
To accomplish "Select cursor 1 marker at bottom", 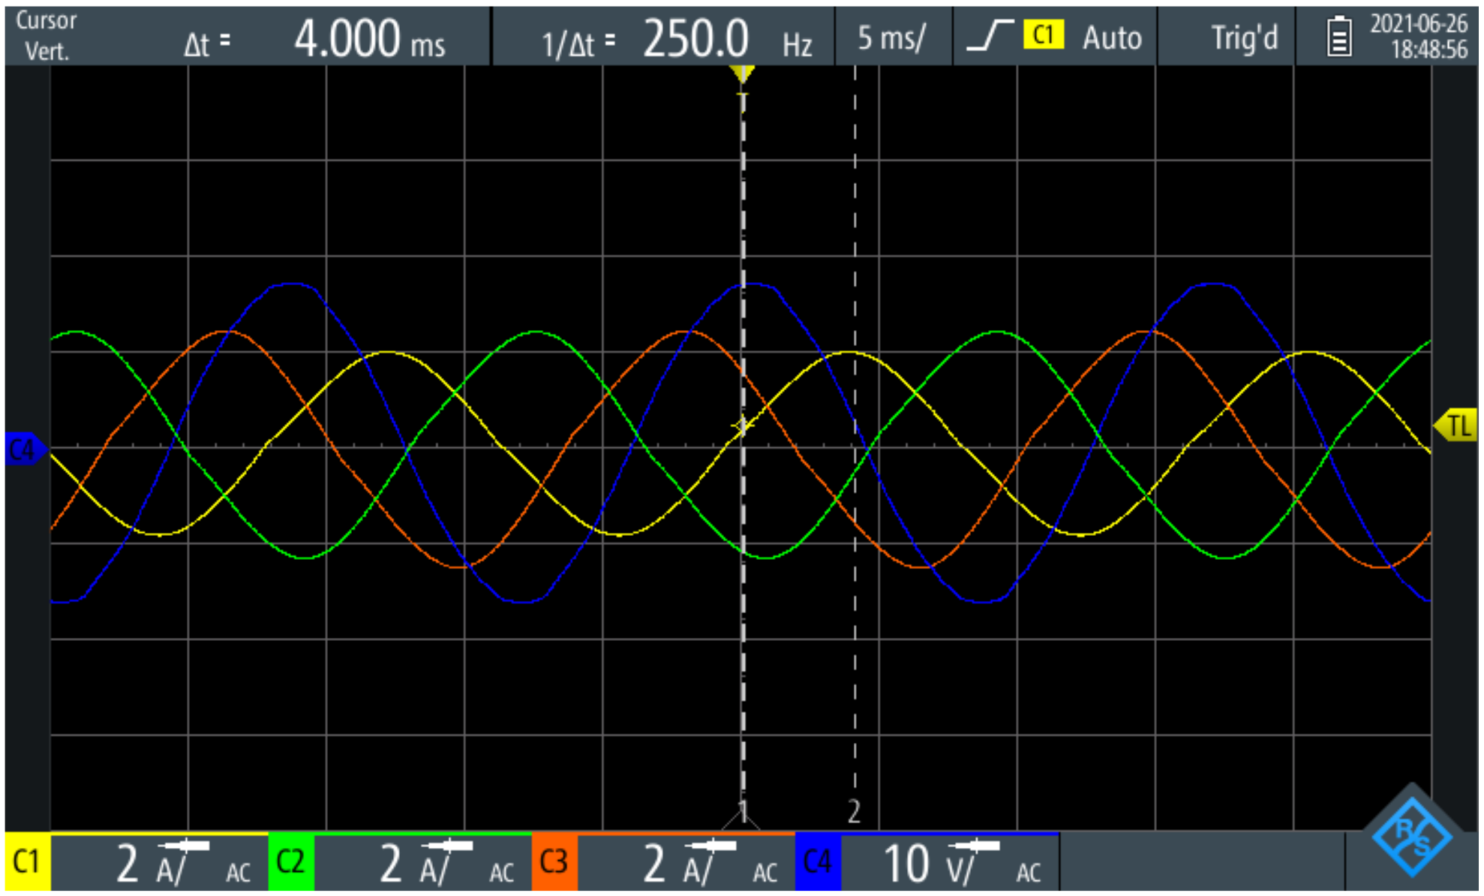I will [x=742, y=813].
